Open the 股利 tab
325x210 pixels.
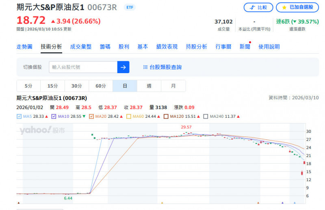[x=124, y=47]
